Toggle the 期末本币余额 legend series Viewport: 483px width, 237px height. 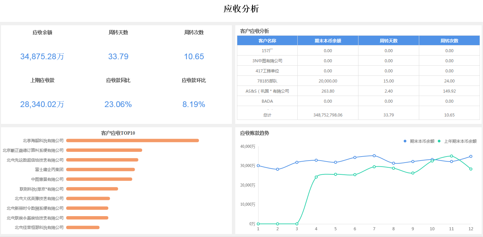(x=422, y=141)
